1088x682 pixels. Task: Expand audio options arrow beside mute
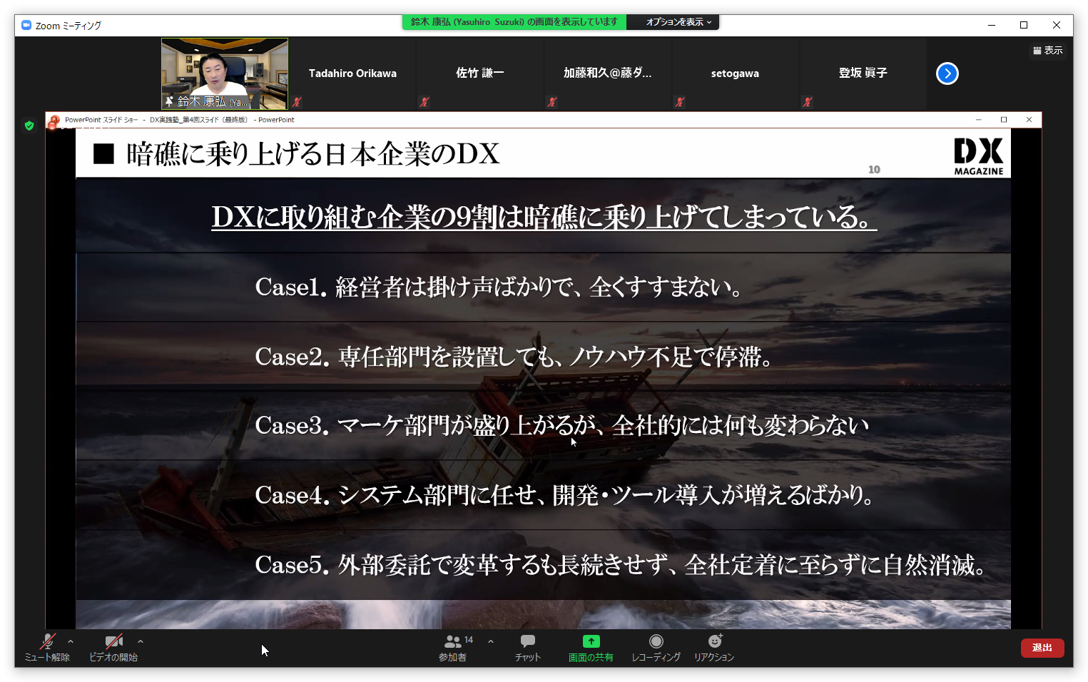tap(71, 641)
